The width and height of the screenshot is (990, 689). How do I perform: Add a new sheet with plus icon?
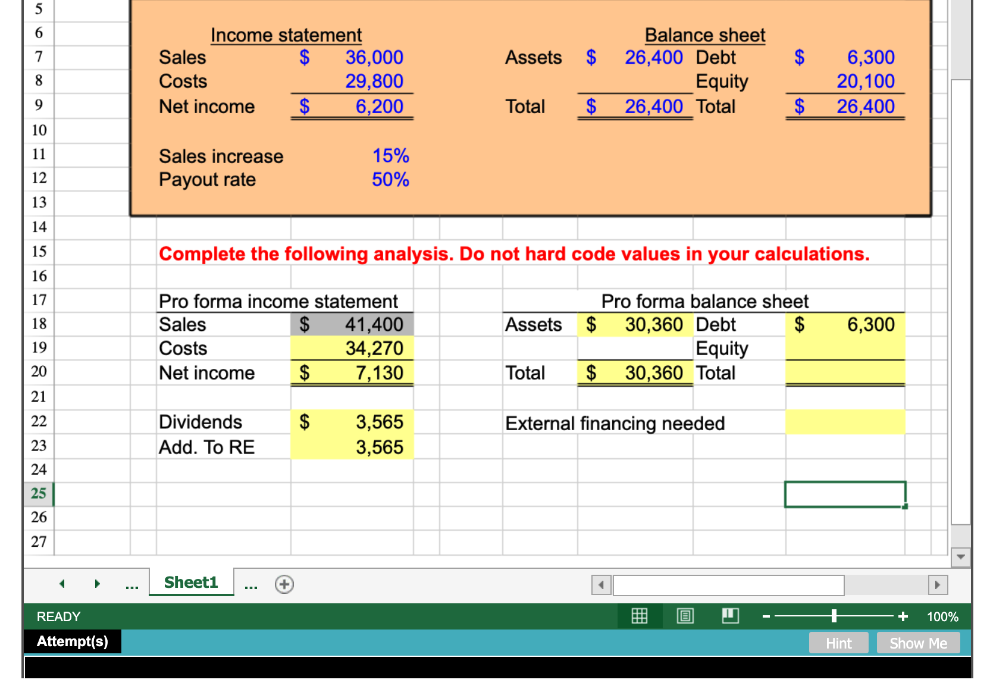284,584
